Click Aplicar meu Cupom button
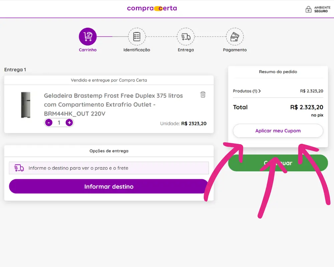The width and height of the screenshot is (334, 267). pyautogui.click(x=278, y=131)
